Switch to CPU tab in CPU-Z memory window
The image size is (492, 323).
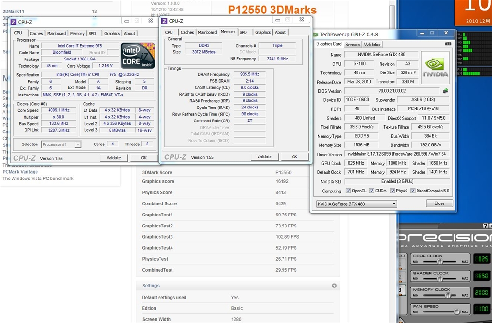pyautogui.click(x=169, y=32)
